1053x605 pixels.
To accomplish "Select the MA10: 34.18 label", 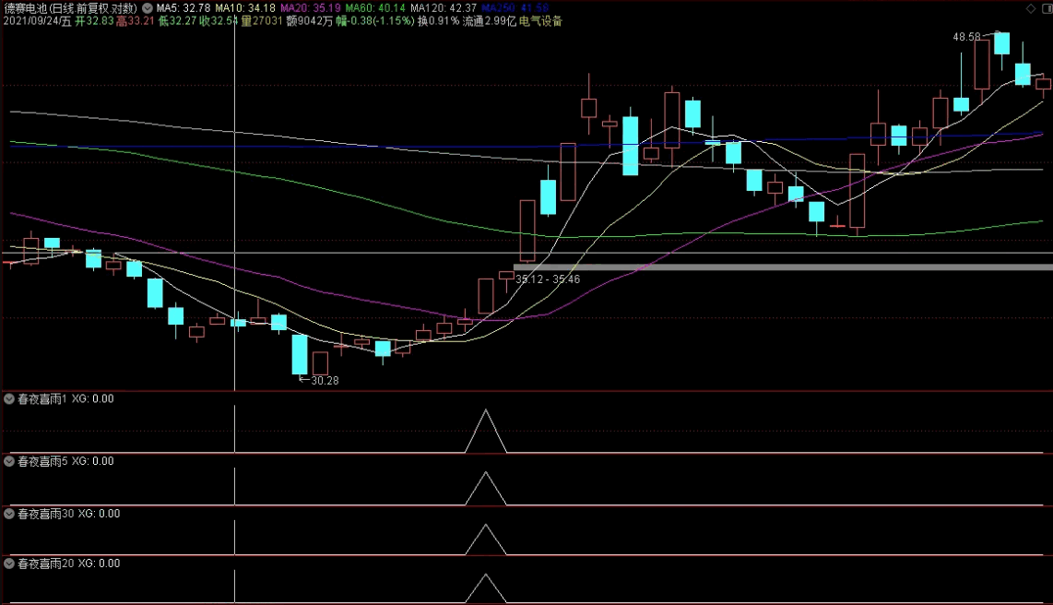I will [245, 8].
